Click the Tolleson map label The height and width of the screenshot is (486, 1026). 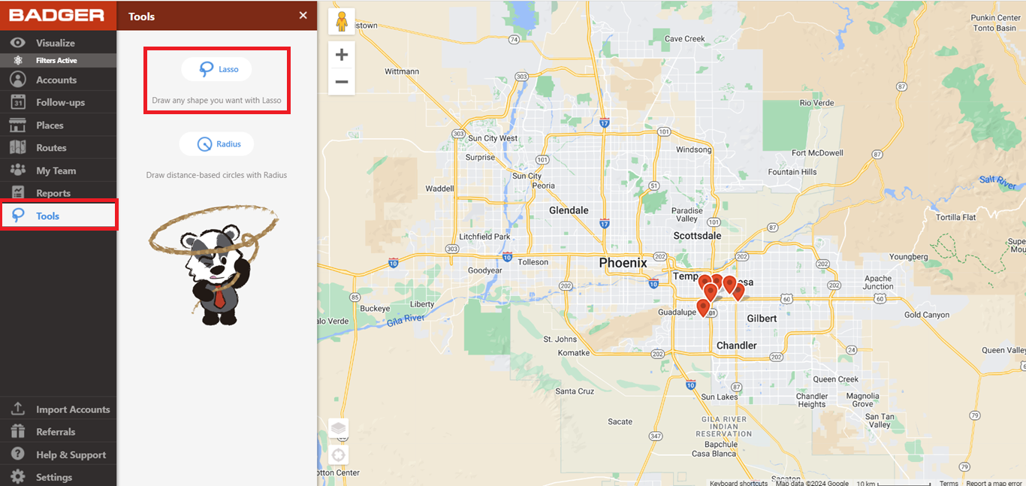tap(533, 262)
